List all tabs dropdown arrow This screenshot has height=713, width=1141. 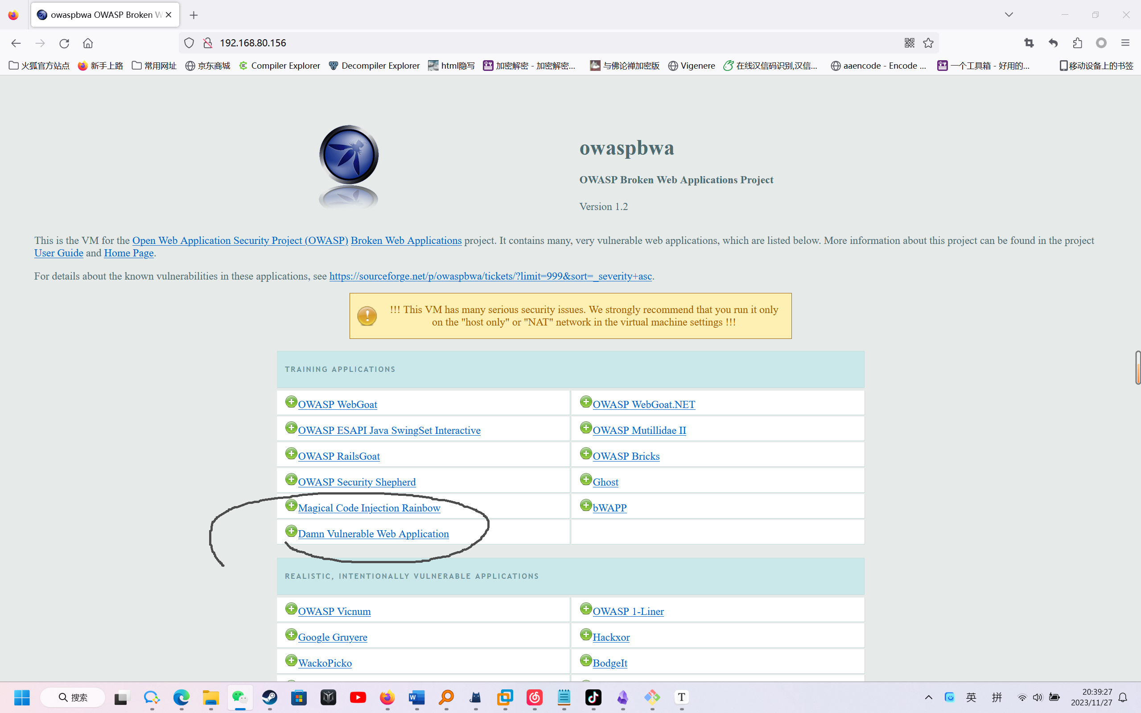coord(1009,15)
